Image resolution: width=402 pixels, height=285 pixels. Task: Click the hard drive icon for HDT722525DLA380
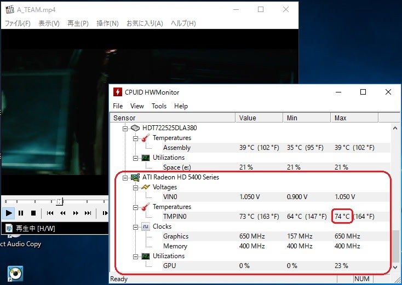[135, 128]
